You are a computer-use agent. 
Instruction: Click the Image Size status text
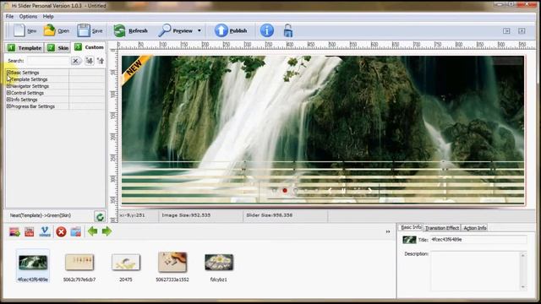tap(186, 215)
